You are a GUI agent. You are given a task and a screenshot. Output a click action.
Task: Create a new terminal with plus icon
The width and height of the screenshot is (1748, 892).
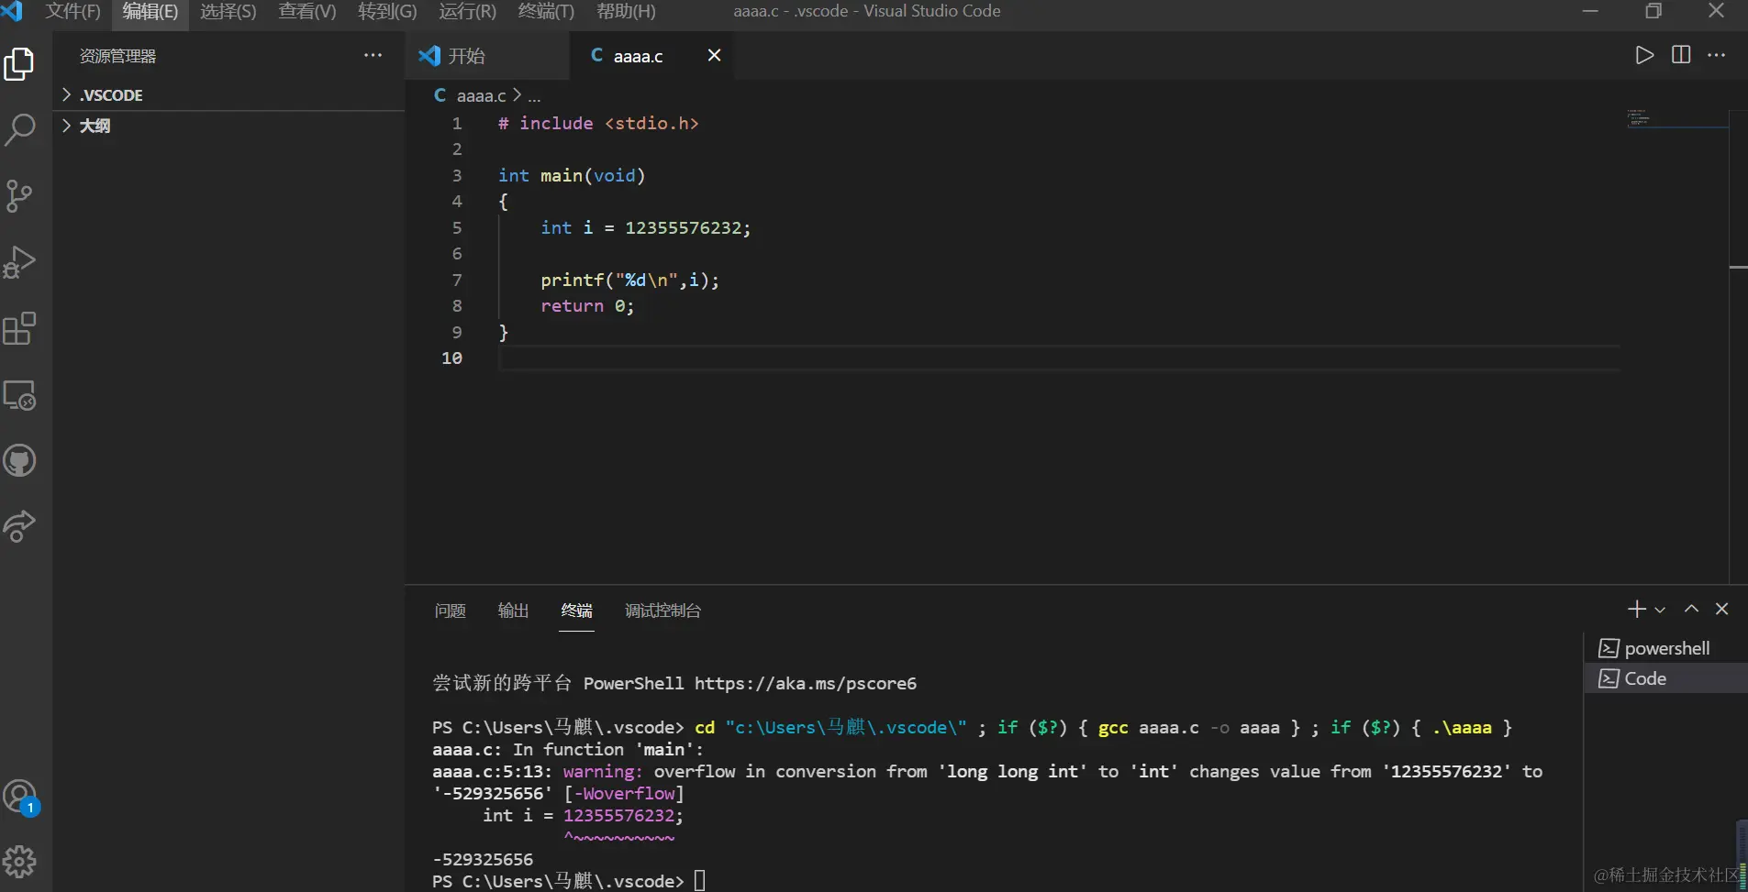point(1636,610)
